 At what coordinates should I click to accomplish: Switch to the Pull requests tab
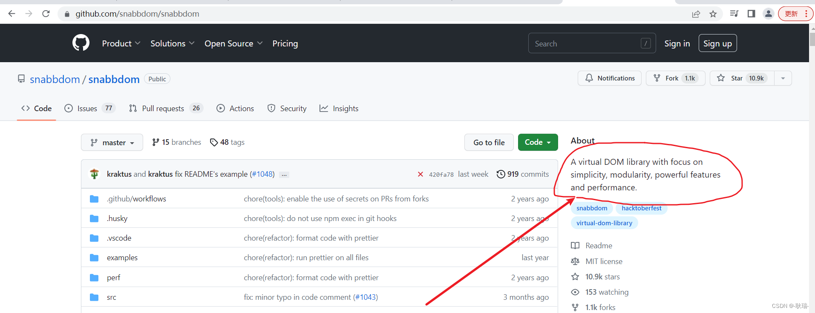point(166,109)
